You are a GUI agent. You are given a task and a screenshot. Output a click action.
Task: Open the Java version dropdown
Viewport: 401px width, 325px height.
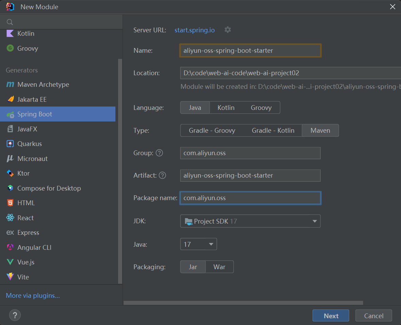198,244
